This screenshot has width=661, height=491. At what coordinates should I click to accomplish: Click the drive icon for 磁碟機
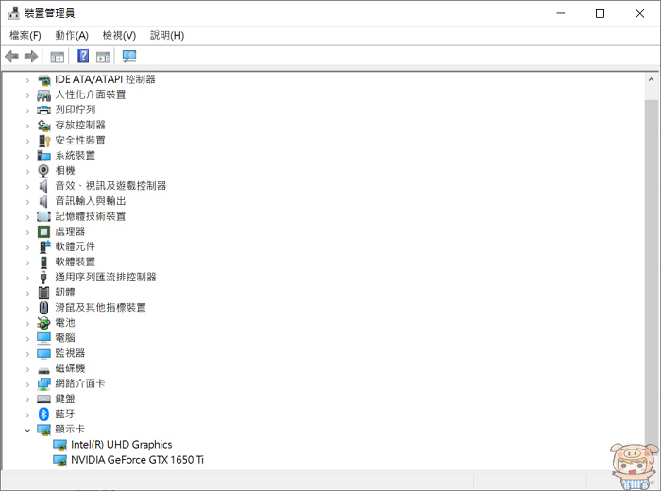43,369
